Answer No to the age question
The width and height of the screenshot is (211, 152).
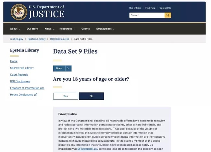click(91, 96)
